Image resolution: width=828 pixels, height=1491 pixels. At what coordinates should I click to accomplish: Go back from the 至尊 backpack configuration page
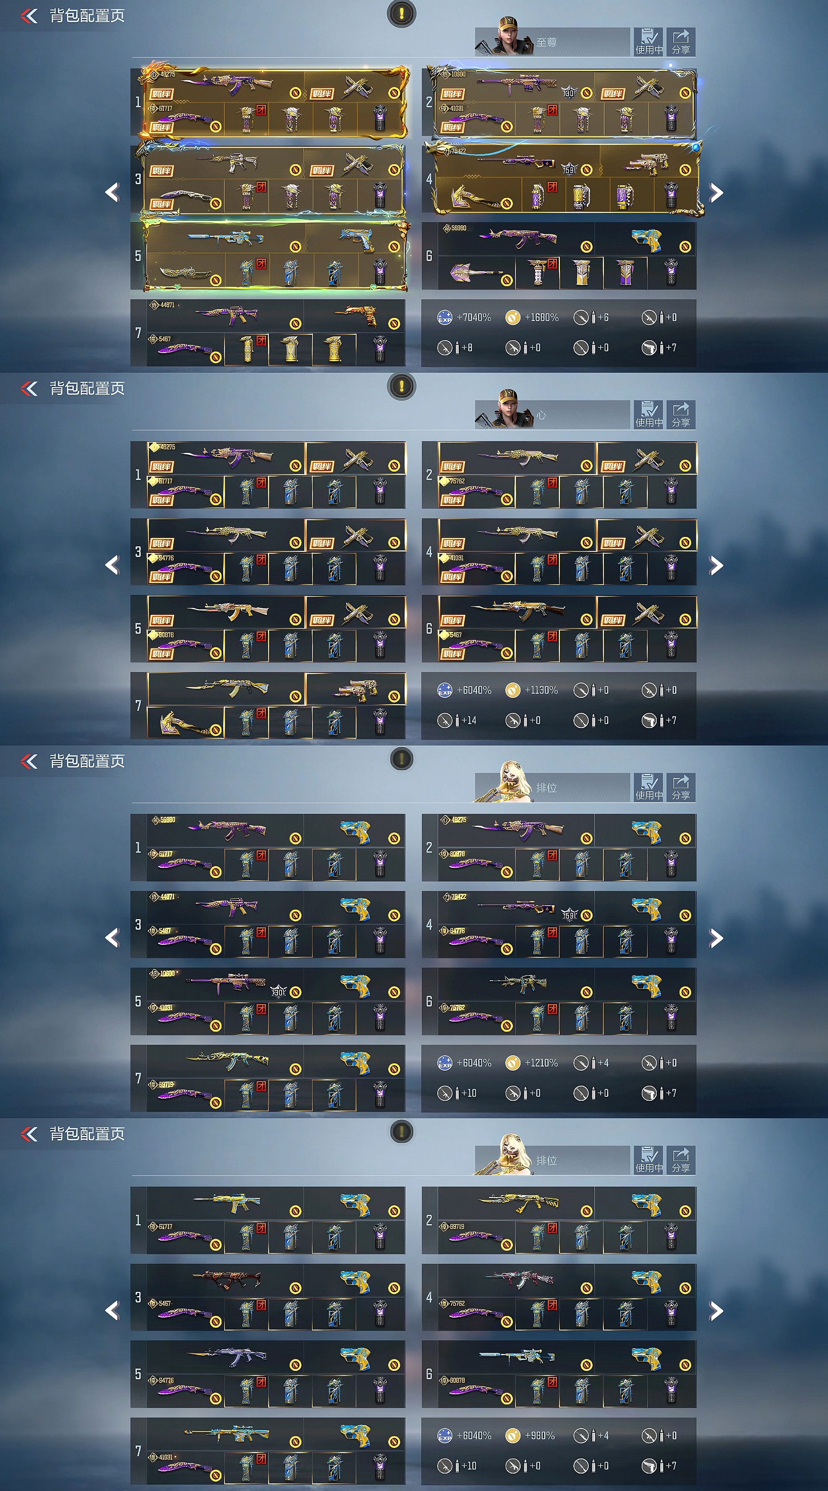point(29,16)
